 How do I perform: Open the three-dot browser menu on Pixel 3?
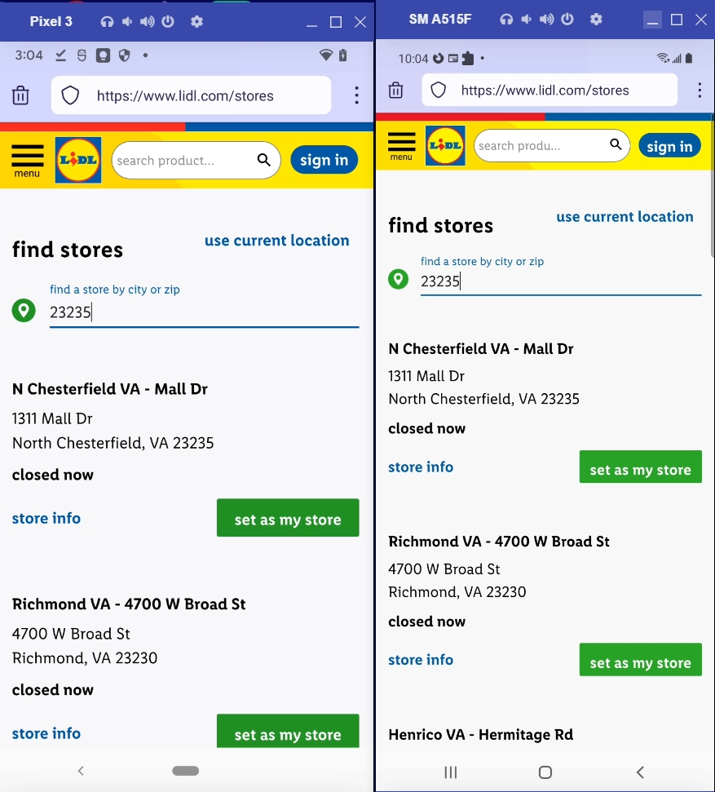[x=356, y=95]
